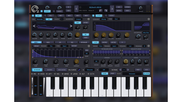Open the Scale Chromatic dropdown
The image size is (182, 102).
click(x=132, y=74)
